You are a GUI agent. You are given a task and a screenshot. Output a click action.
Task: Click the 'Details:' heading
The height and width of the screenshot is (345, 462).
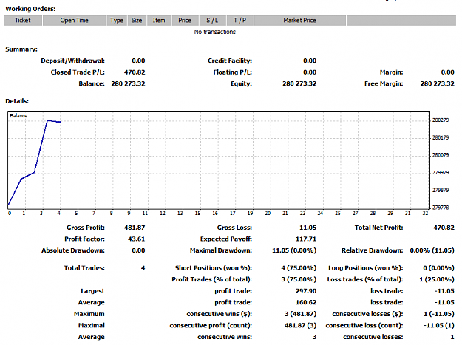(x=17, y=101)
